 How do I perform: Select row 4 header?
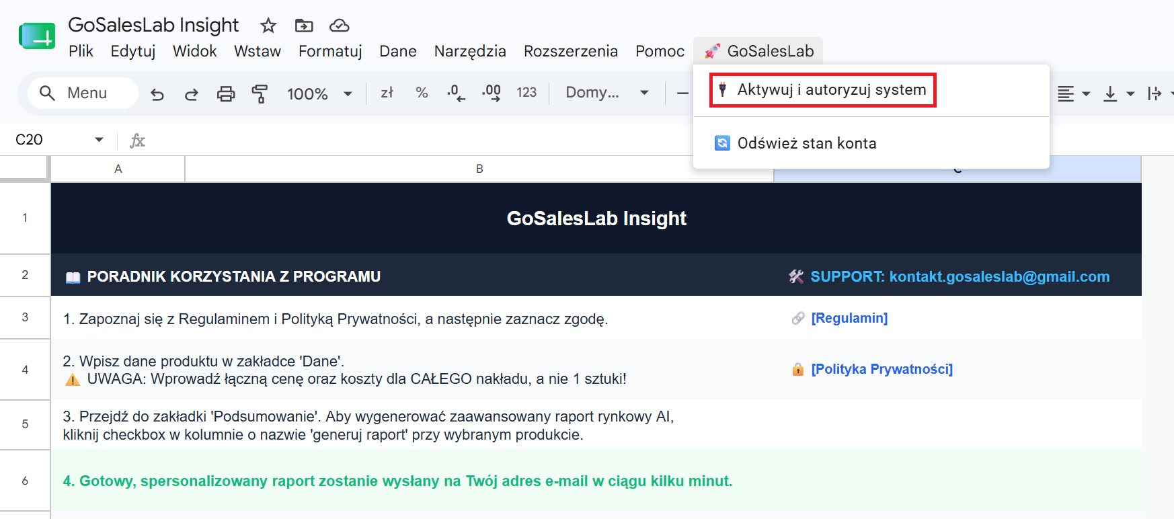click(x=25, y=370)
